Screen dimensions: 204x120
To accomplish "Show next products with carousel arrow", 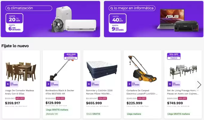I will (199, 85).
